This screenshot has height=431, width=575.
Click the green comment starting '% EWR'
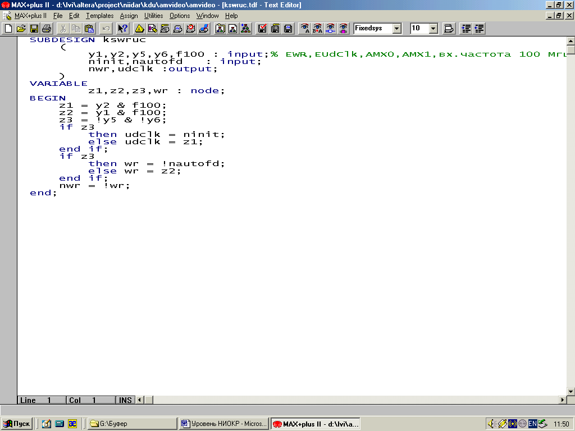419,54
